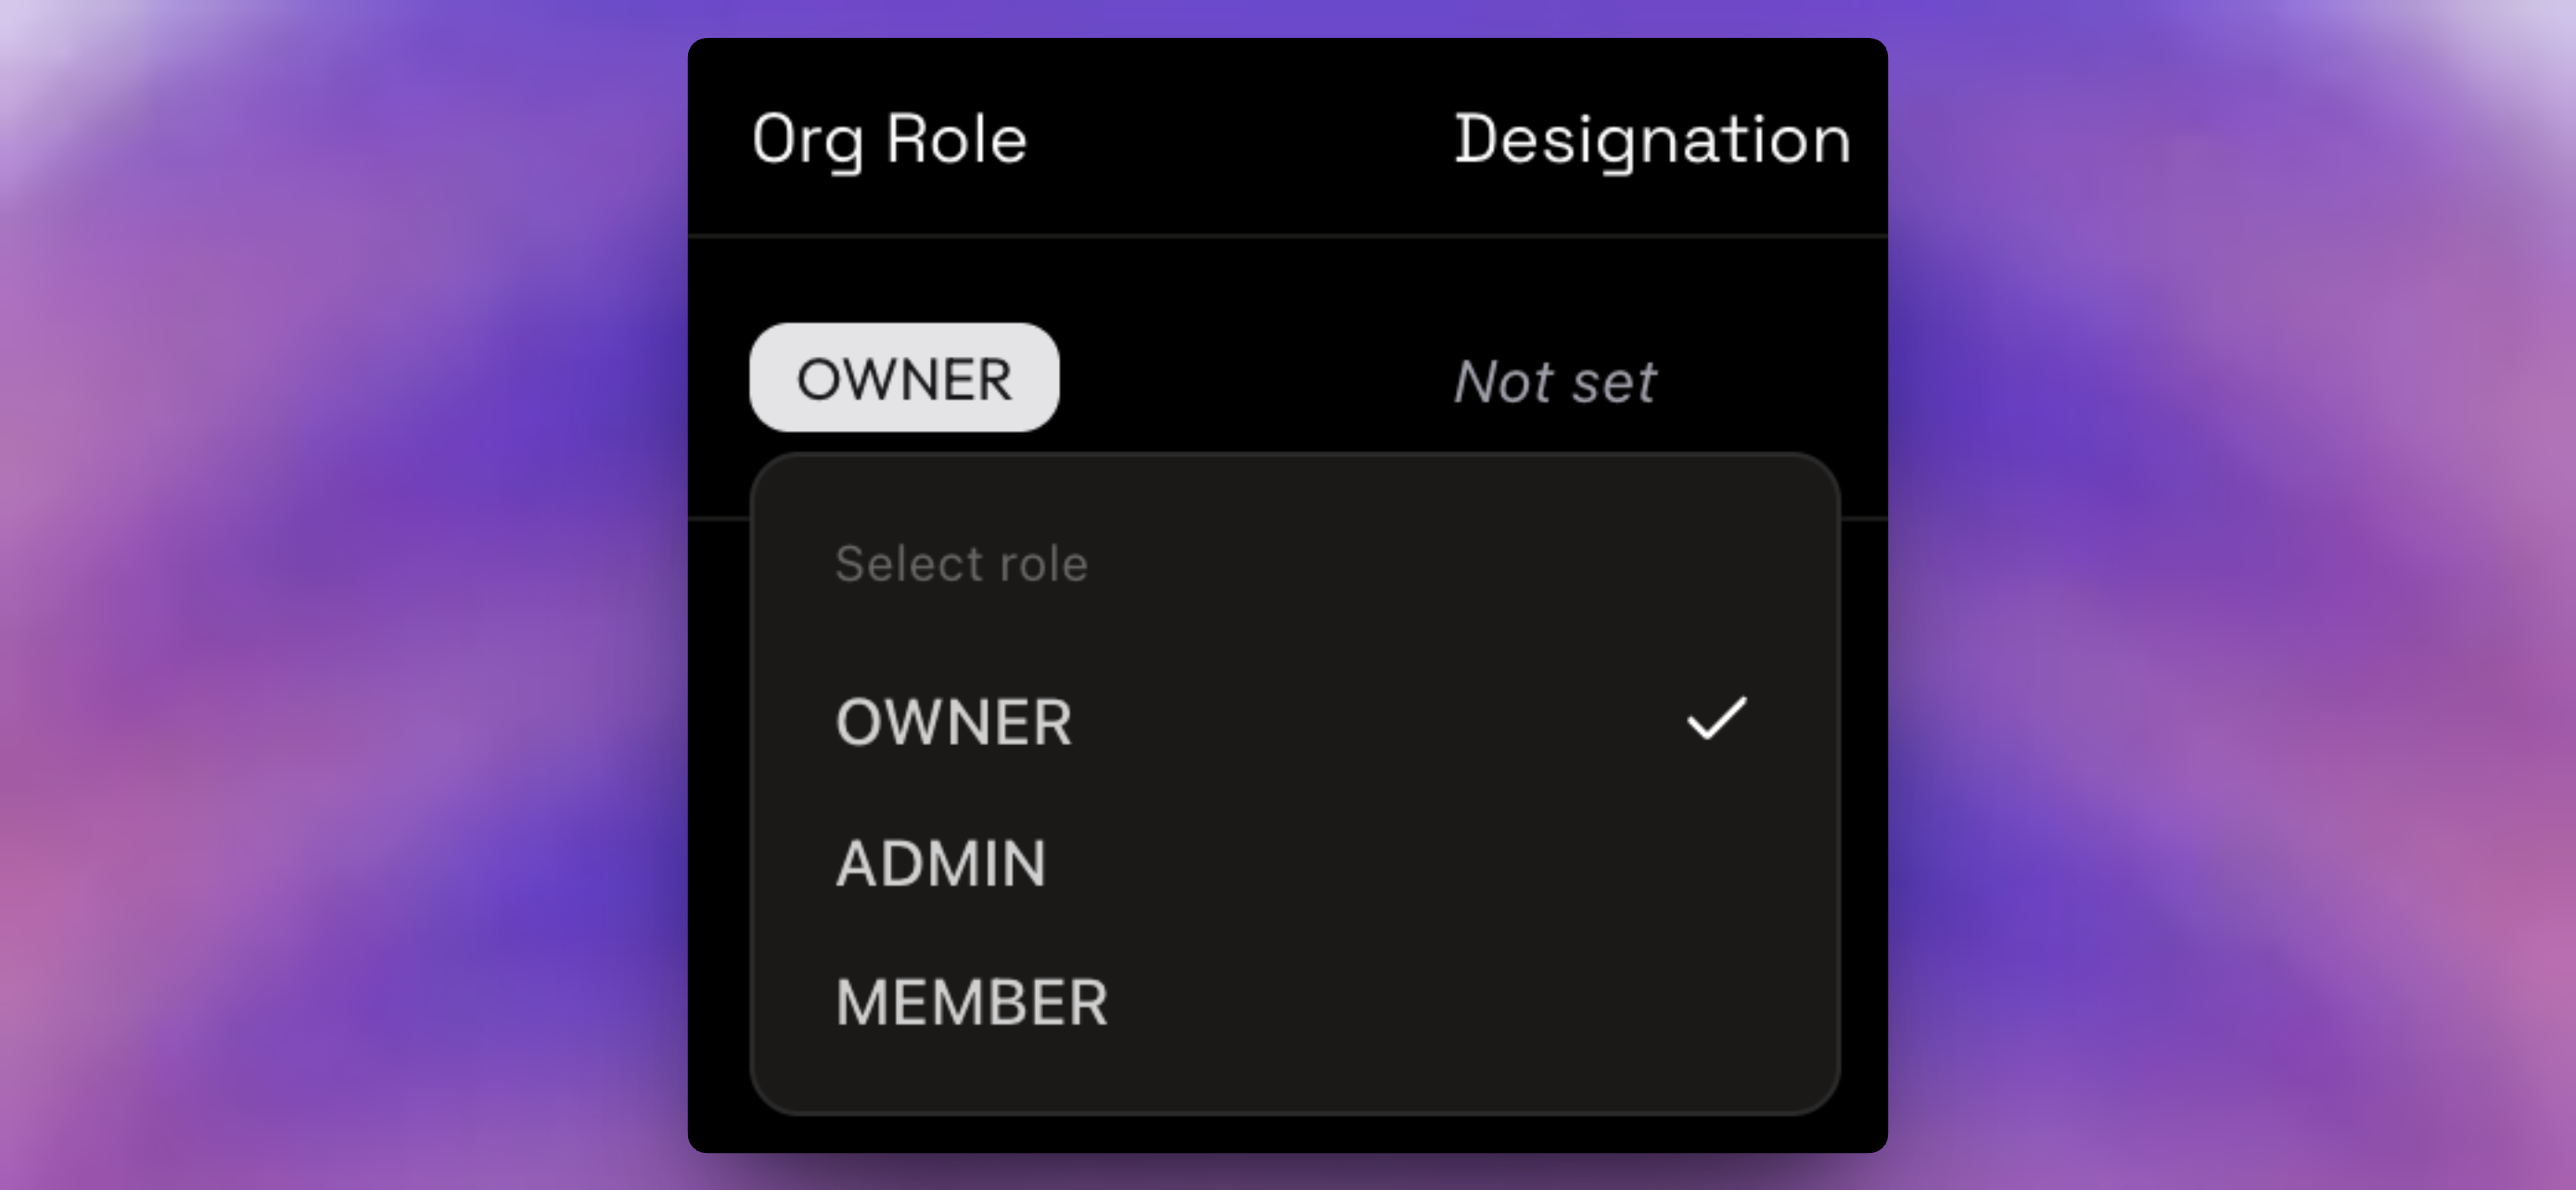
Task: Open the OWNER role badge dropdown
Action: click(x=904, y=378)
